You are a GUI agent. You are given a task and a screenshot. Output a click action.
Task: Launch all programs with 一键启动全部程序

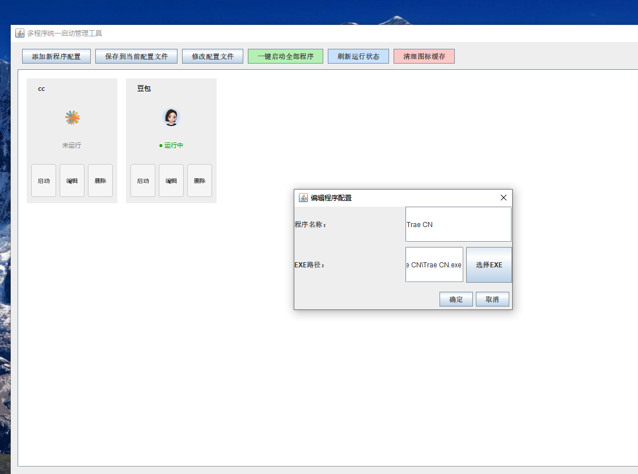(285, 56)
